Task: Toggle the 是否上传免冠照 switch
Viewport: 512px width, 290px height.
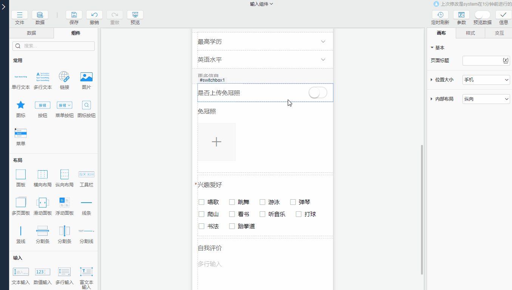Action: [318, 92]
